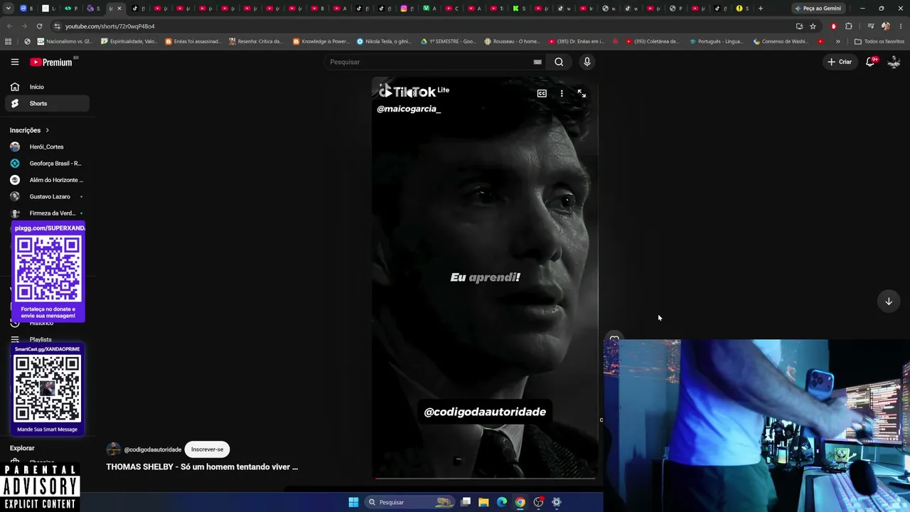Viewport: 910px width, 512px height.
Task: Open Microsoft Edge from the taskbar
Action: coord(502,502)
